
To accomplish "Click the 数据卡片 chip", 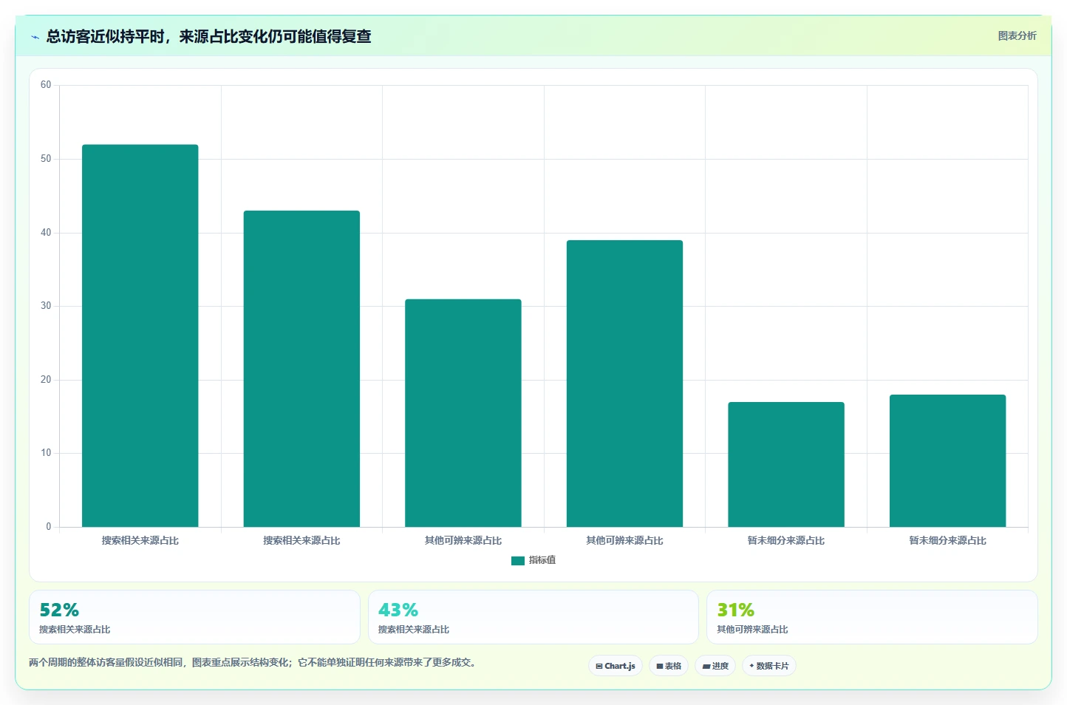I will [769, 666].
